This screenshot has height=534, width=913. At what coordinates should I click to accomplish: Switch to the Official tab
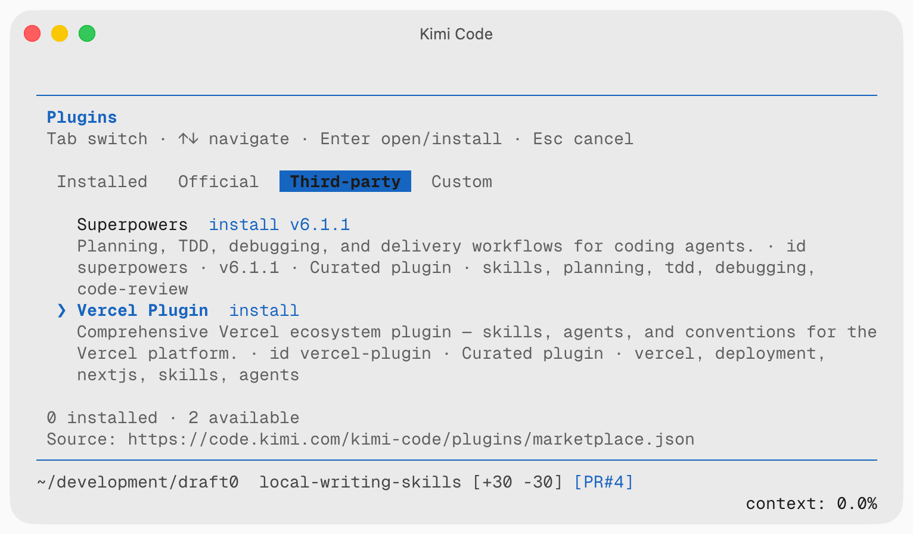(218, 181)
